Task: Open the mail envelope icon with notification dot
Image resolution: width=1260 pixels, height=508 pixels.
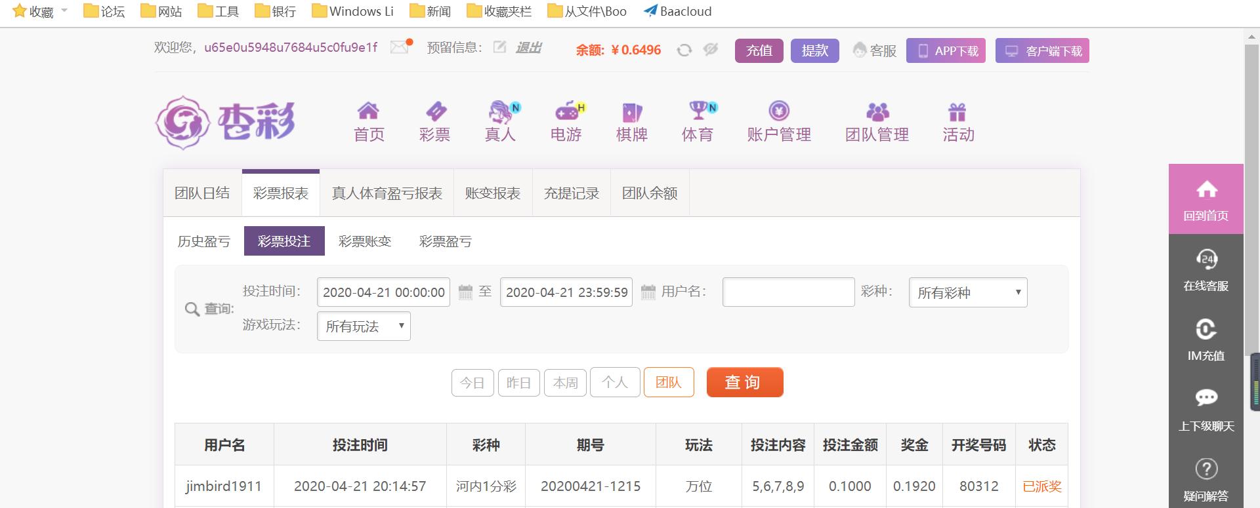Action: coord(401,47)
